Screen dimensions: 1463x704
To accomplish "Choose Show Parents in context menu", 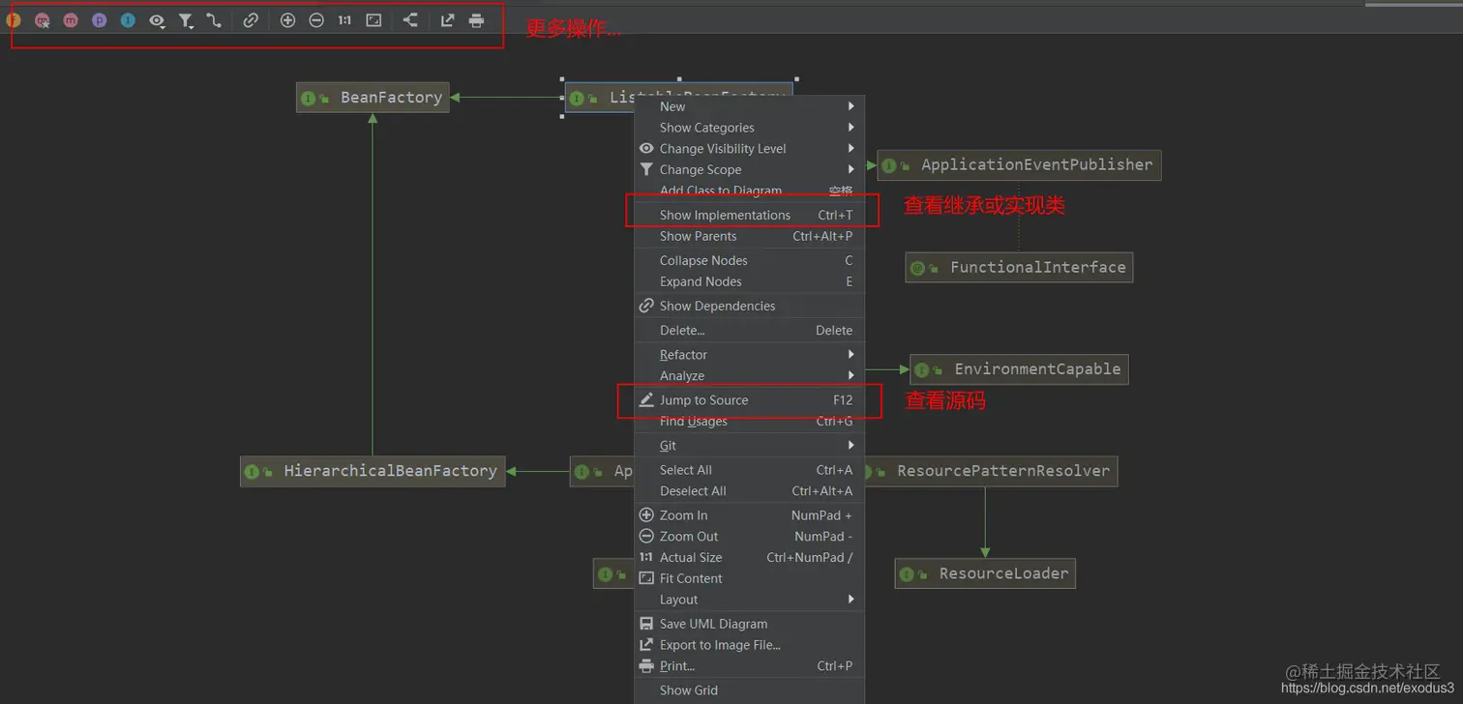I will click(x=749, y=236).
